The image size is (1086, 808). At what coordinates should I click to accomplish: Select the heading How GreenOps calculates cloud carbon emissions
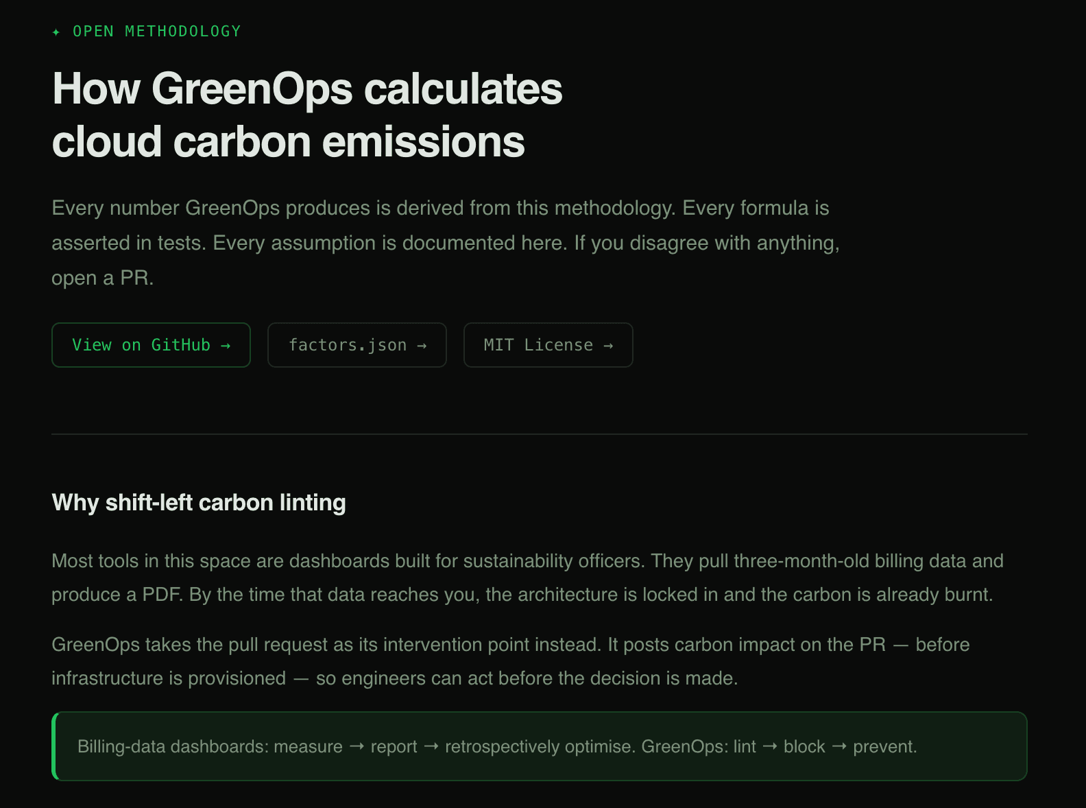(x=307, y=115)
